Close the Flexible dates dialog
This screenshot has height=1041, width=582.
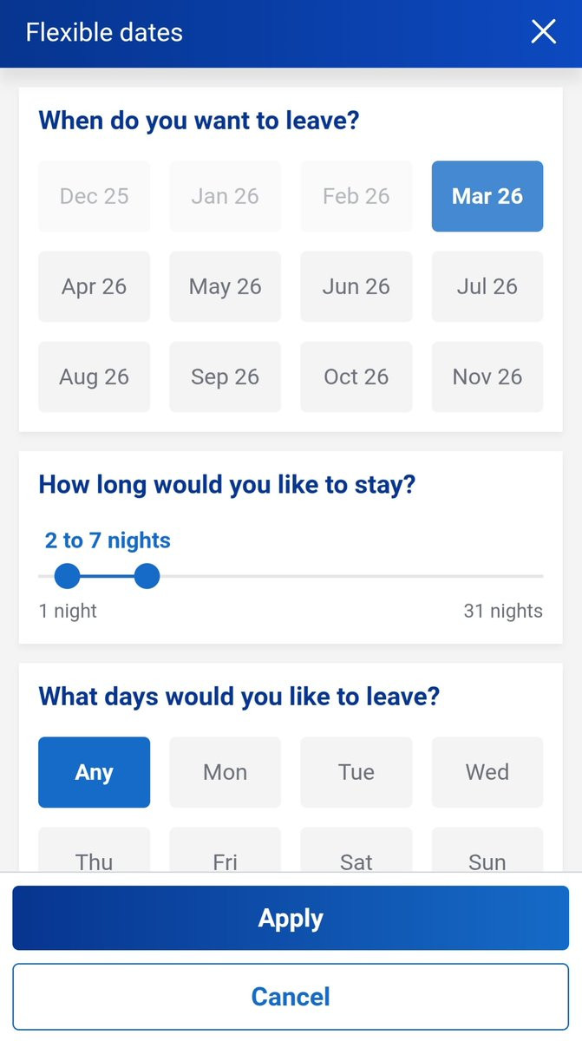tap(544, 32)
